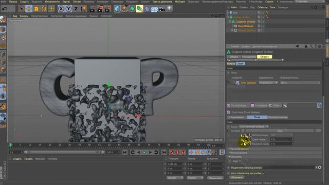This screenshot has width=329, height=185.
Task: Select Поле Шейдер object in tree
Action: tap(246, 26)
